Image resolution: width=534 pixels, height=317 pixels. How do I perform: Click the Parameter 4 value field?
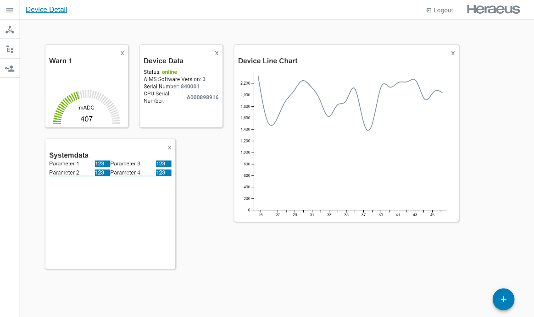click(163, 173)
